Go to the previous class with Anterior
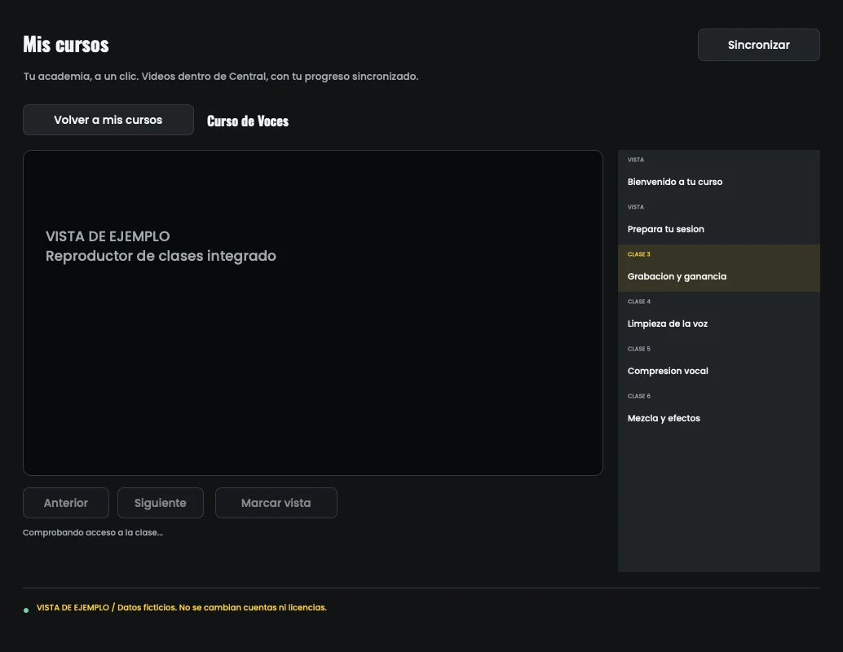Image resolution: width=843 pixels, height=652 pixels. tap(65, 503)
